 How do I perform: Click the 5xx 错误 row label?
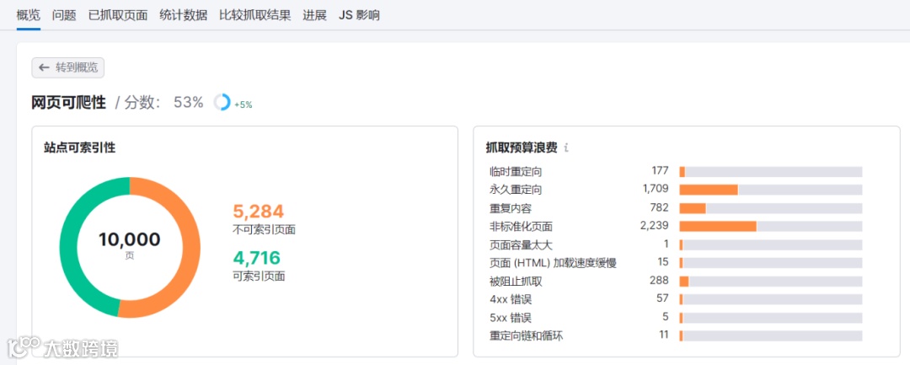[511, 318]
